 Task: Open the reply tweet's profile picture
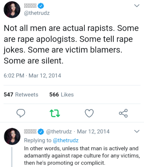tap(12, 136)
